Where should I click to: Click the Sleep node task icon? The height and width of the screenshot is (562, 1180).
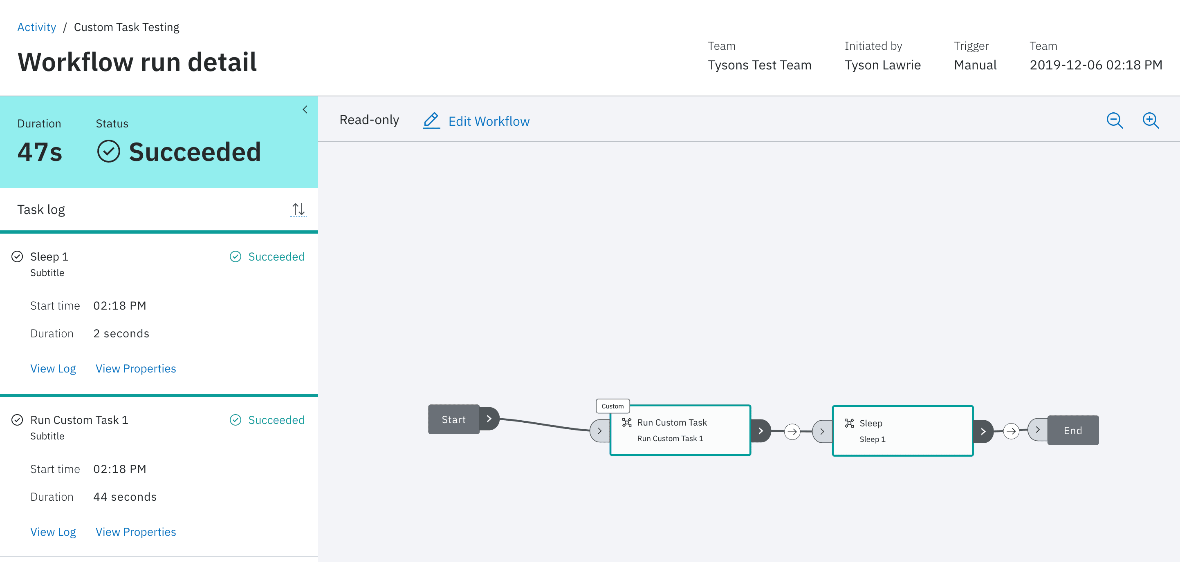pyautogui.click(x=849, y=423)
